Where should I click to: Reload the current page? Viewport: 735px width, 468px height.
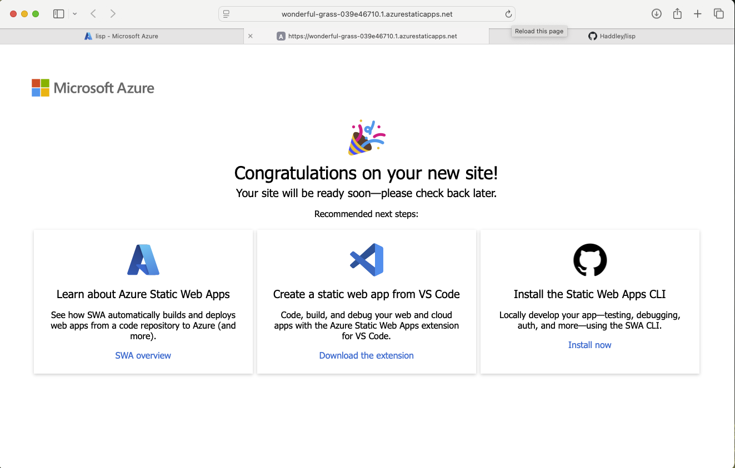point(508,14)
